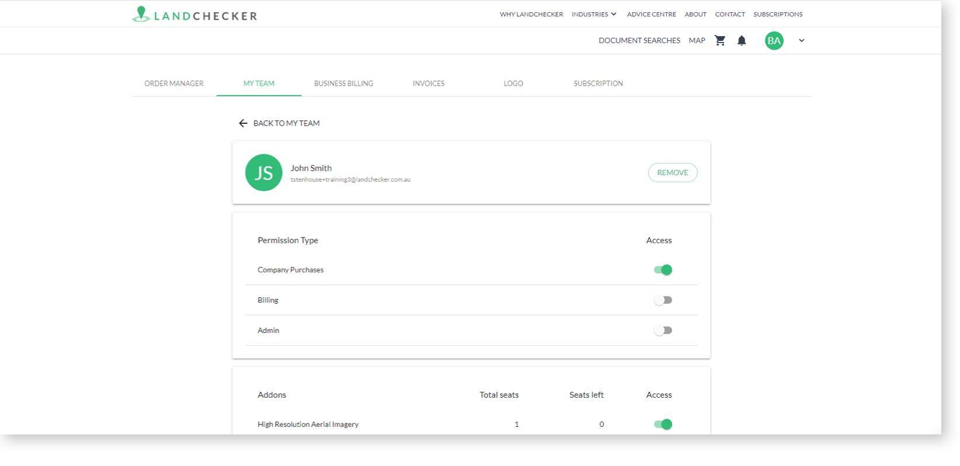Open the notifications bell
Screen dimensions: 960x466
[742, 40]
